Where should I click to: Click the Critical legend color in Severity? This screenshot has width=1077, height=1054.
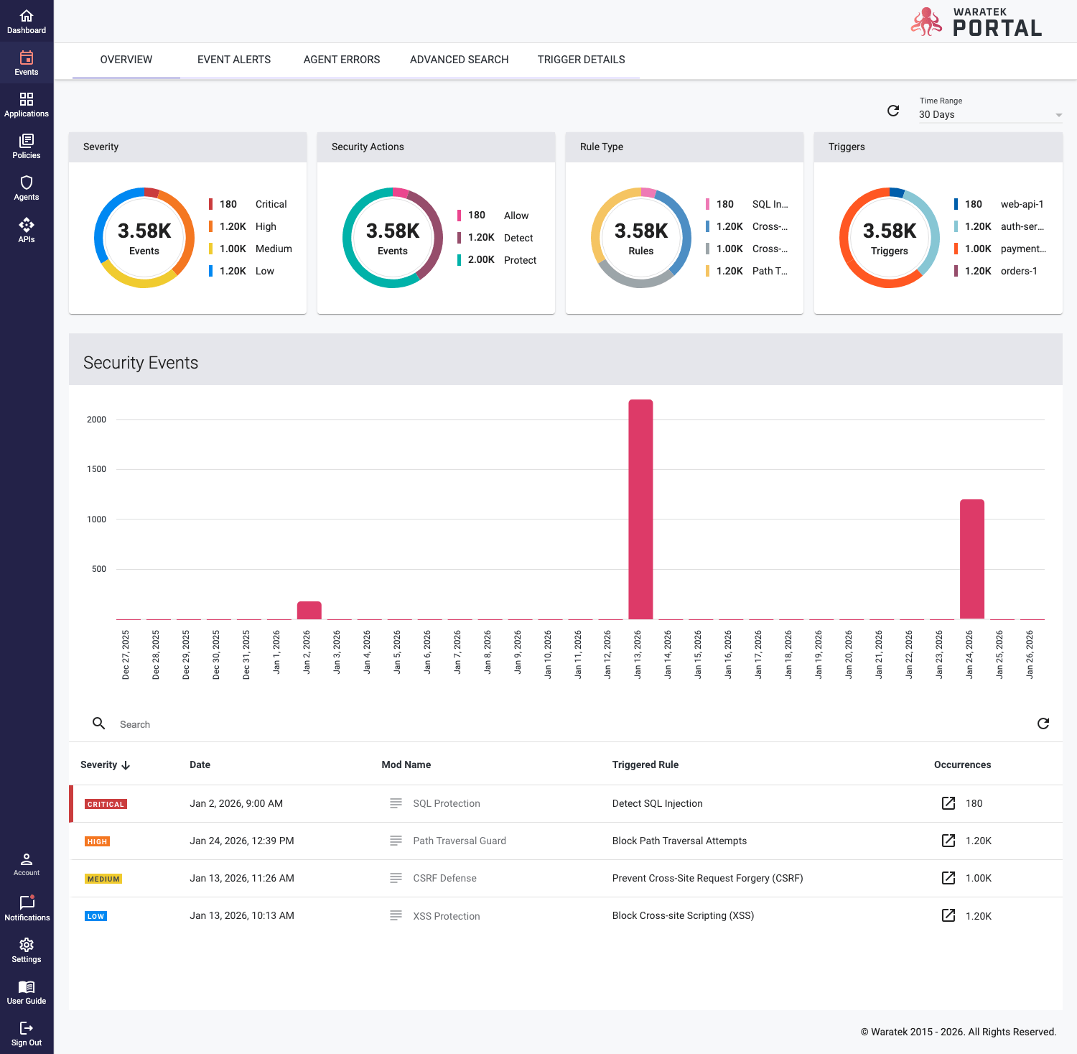pos(210,204)
